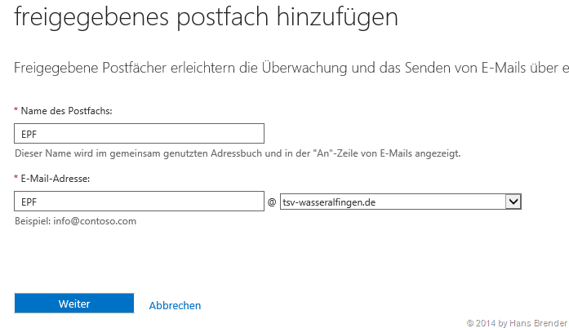Expand the domain list using arrow button

(513, 201)
